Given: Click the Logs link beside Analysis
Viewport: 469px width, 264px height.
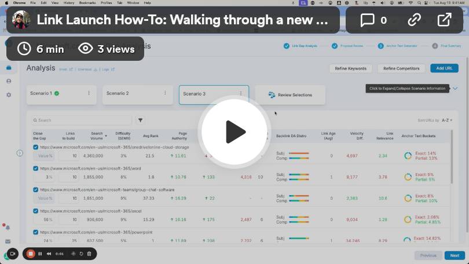Looking at the screenshot, I should coord(108,69).
